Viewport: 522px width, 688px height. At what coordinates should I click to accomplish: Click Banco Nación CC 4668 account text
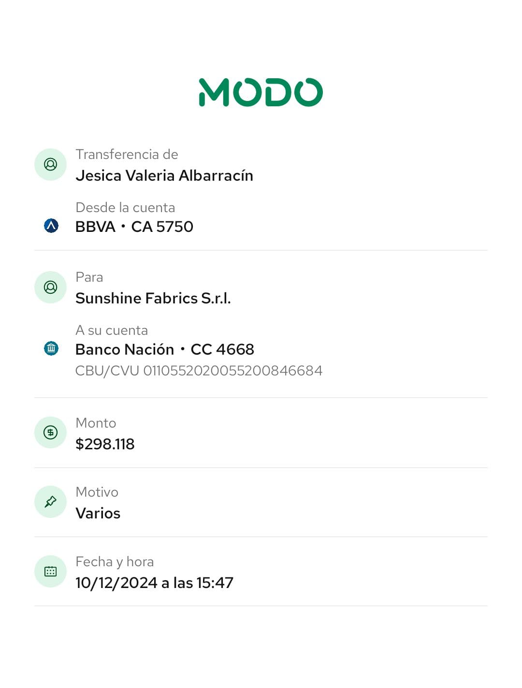pos(165,349)
